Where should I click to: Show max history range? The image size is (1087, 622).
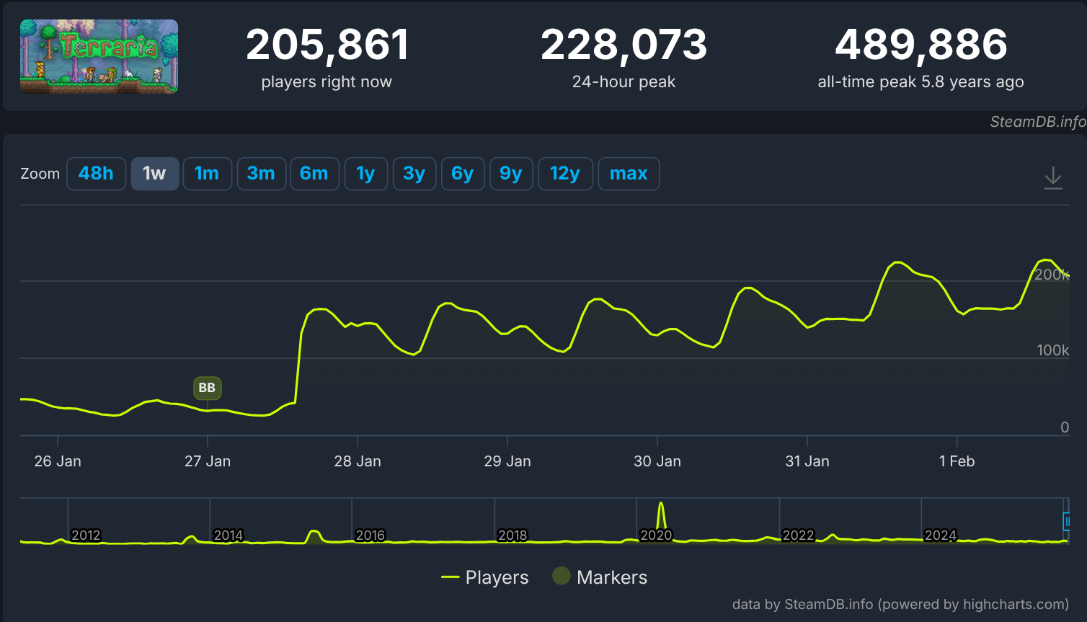(x=629, y=174)
